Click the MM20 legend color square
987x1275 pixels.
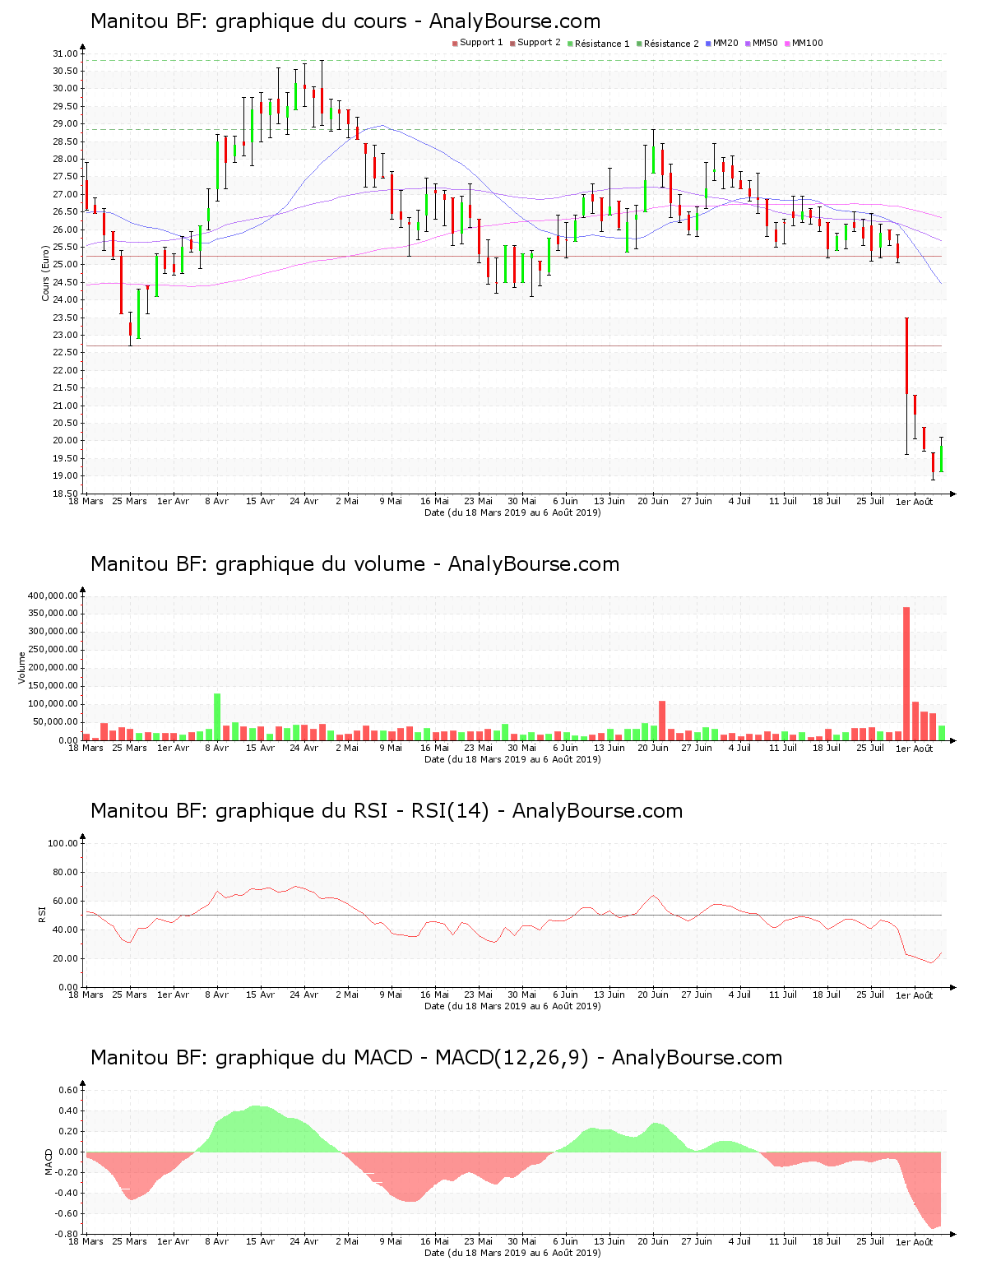(x=708, y=44)
